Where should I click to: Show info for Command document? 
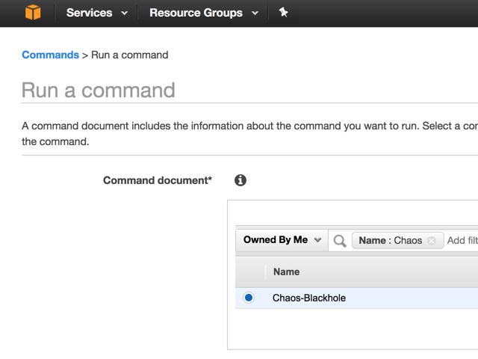(x=240, y=180)
